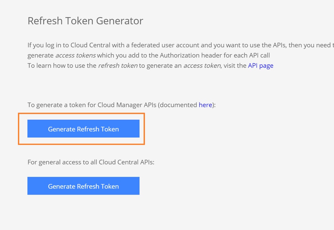Click the word 'documented' in parentheses
This screenshot has height=230, width=334.
pos(179,105)
